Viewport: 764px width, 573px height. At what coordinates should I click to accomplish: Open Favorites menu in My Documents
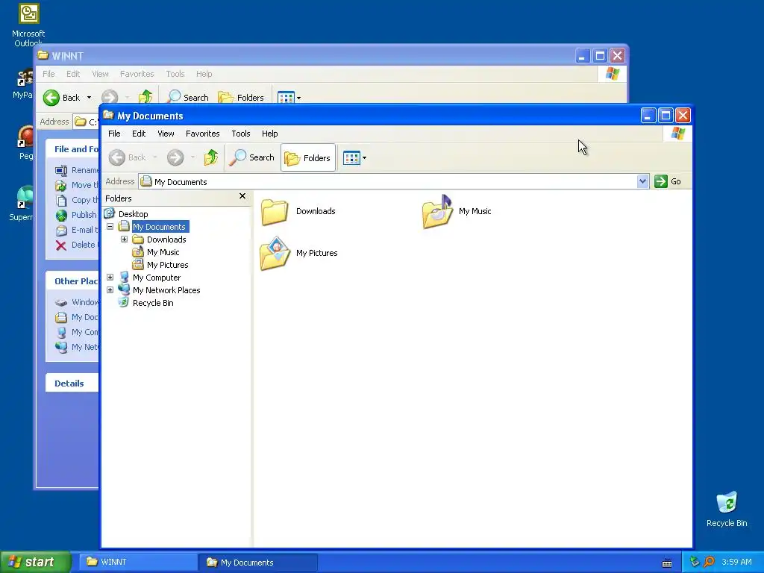(203, 134)
